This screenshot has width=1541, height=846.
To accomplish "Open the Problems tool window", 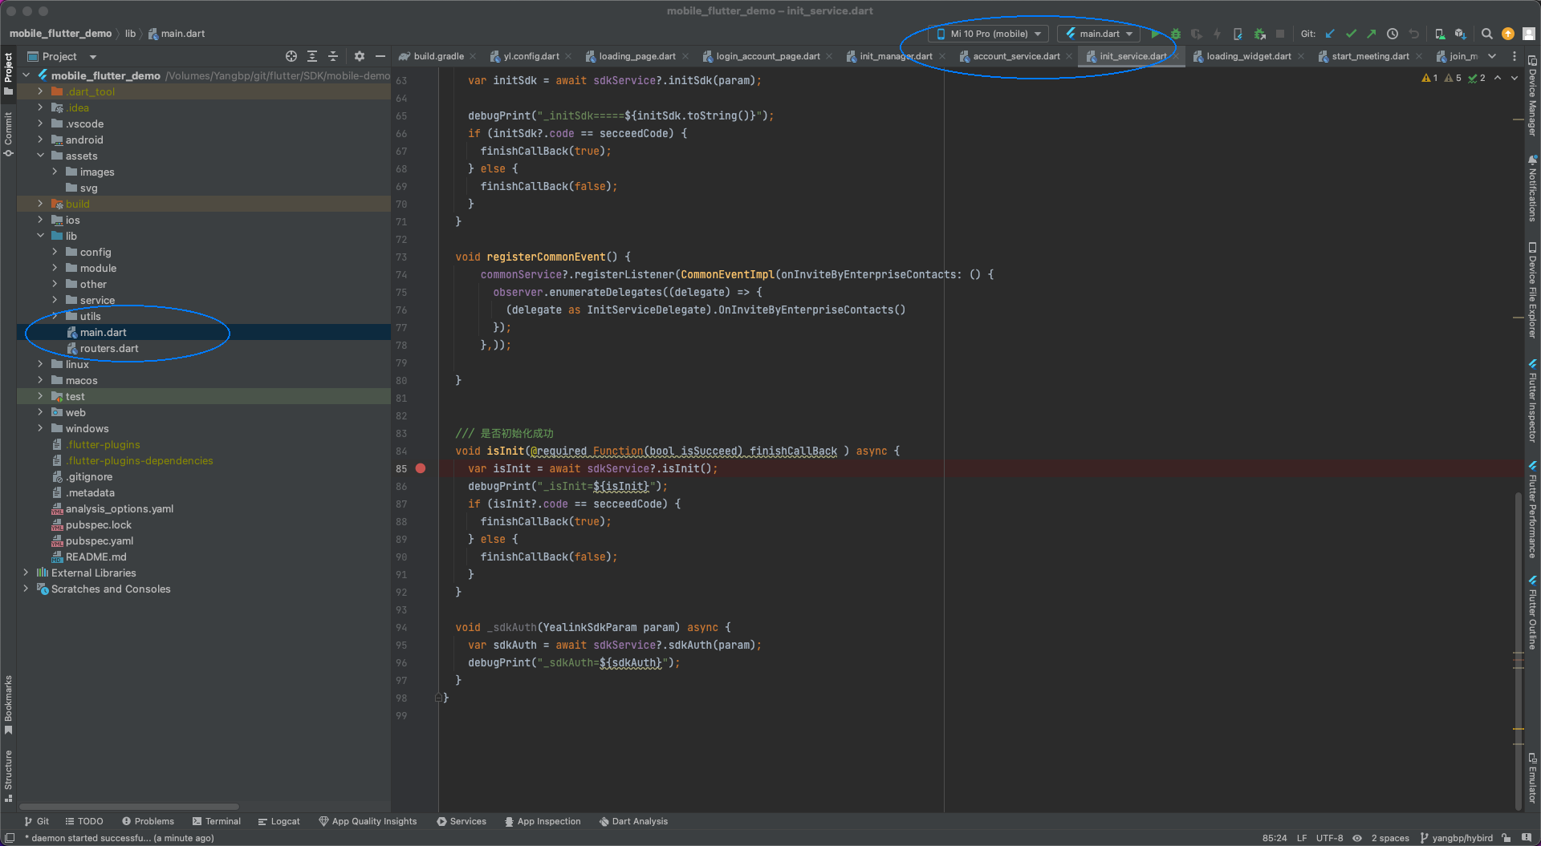I will tap(148, 821).
